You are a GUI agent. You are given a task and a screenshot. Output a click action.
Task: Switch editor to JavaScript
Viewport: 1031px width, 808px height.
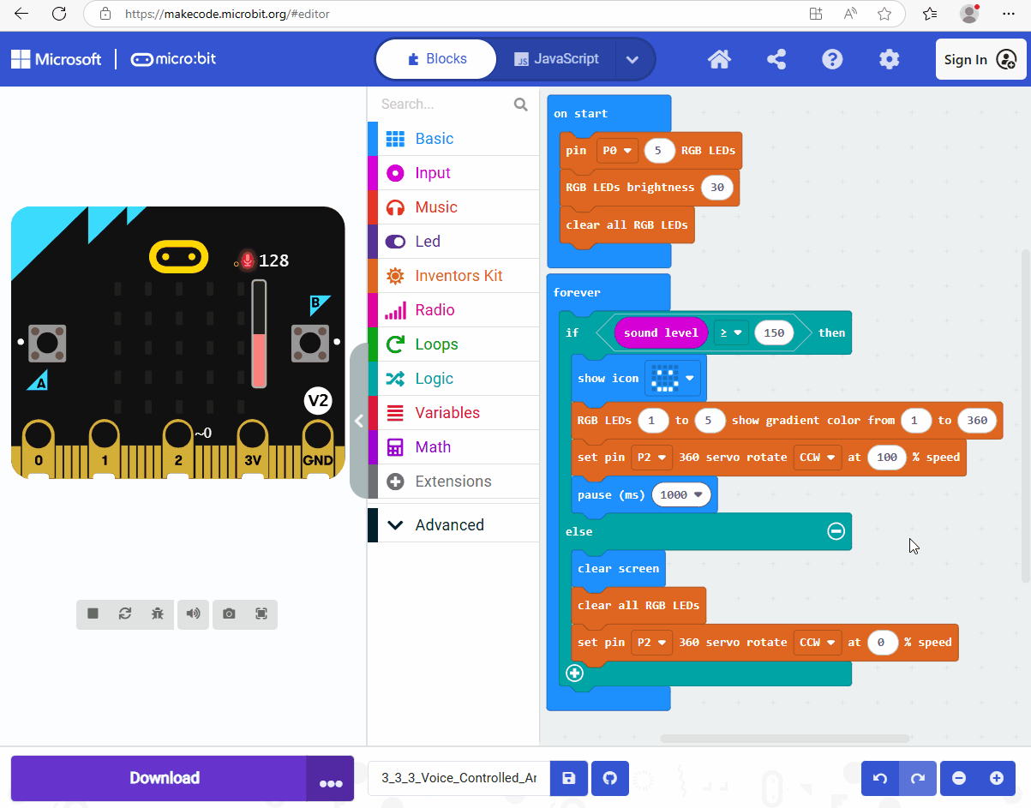click(x=555, y=59)
